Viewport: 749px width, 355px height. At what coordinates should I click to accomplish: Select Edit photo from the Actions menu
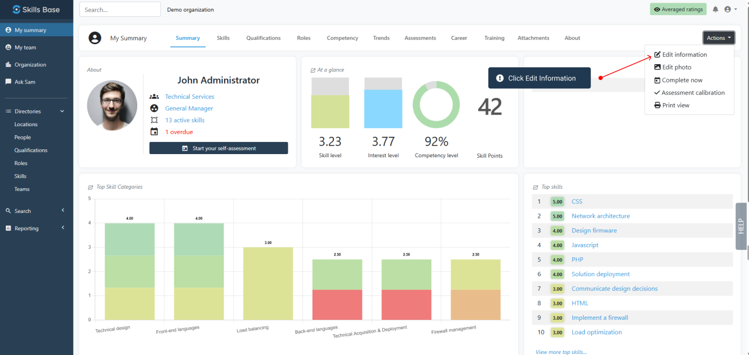tap(676, 67)
